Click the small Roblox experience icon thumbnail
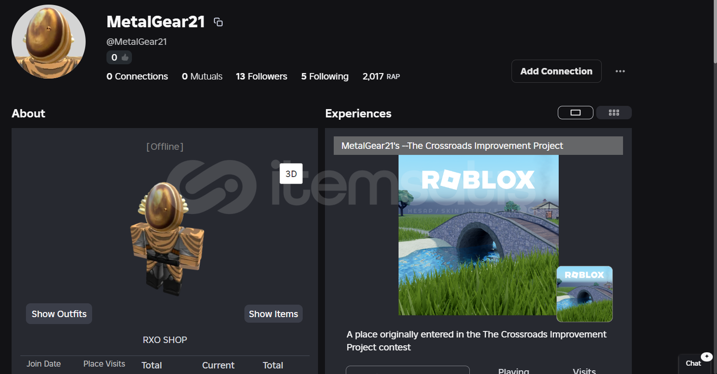This screenshot has width=717, height=374. click(585, 294)
